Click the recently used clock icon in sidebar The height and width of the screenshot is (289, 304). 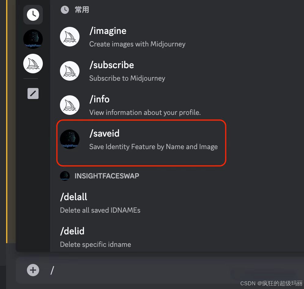coord(33,14)
